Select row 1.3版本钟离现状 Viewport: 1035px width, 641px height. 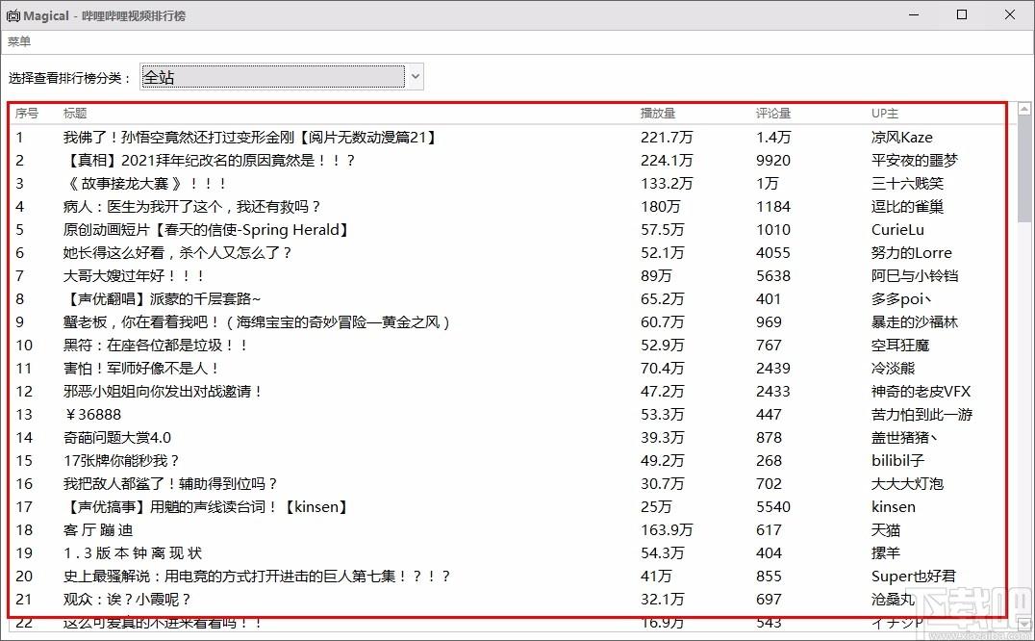(x=508, y=553)
